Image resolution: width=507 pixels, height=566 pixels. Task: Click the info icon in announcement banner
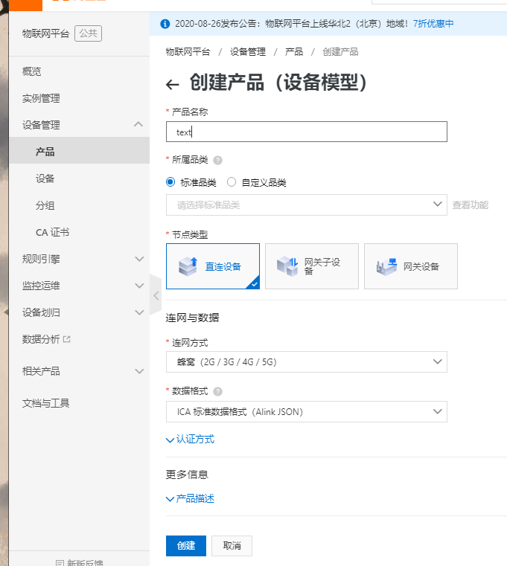click(x=165, y=24)
